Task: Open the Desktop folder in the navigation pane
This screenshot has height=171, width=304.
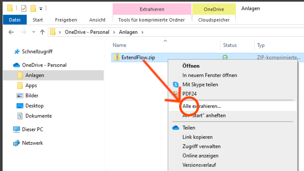Action: [35, 106]
